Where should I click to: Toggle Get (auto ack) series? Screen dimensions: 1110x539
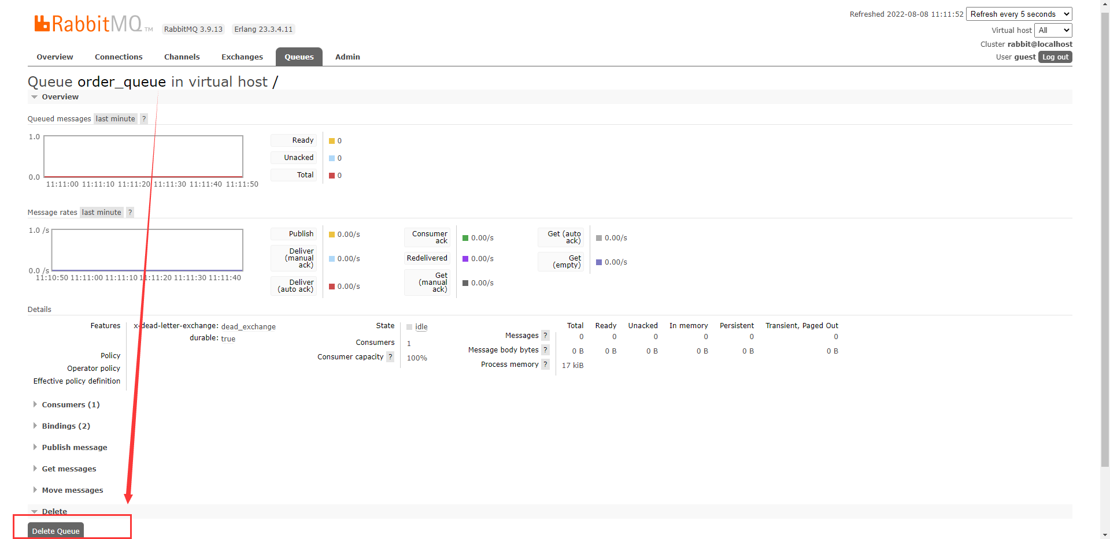[561, 237]
